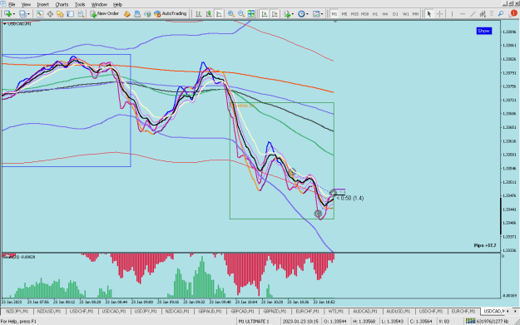This screenshot has height=325, width=520.
Task: Toggle AutoTrading on or off
Action: coord(171,14)
